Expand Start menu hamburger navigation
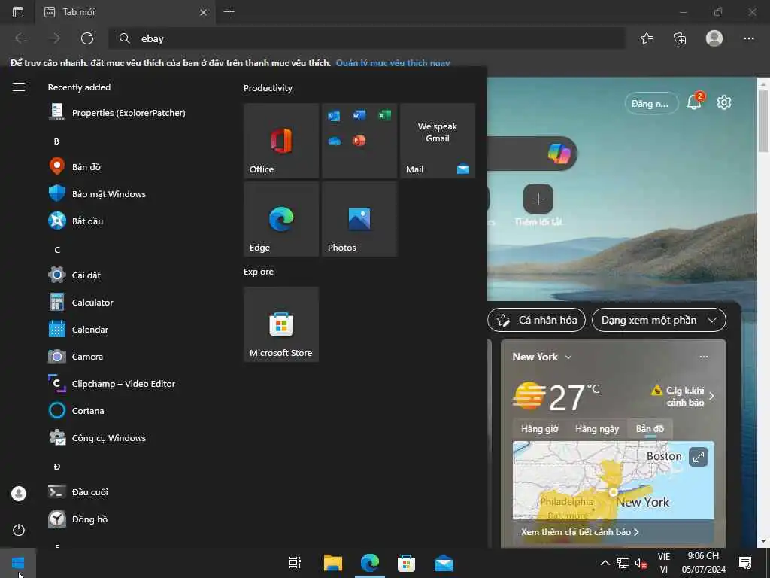This screenshot has height=578, width=770. point(19,87)
